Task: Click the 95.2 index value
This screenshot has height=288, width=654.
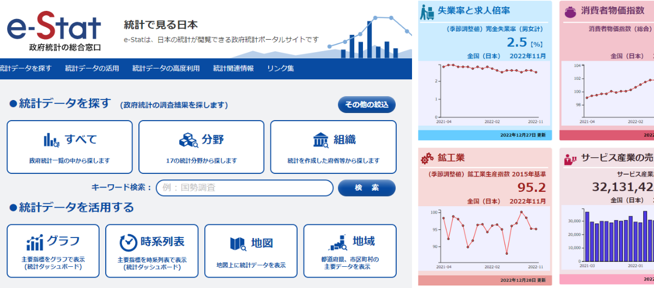Action: 531,188
